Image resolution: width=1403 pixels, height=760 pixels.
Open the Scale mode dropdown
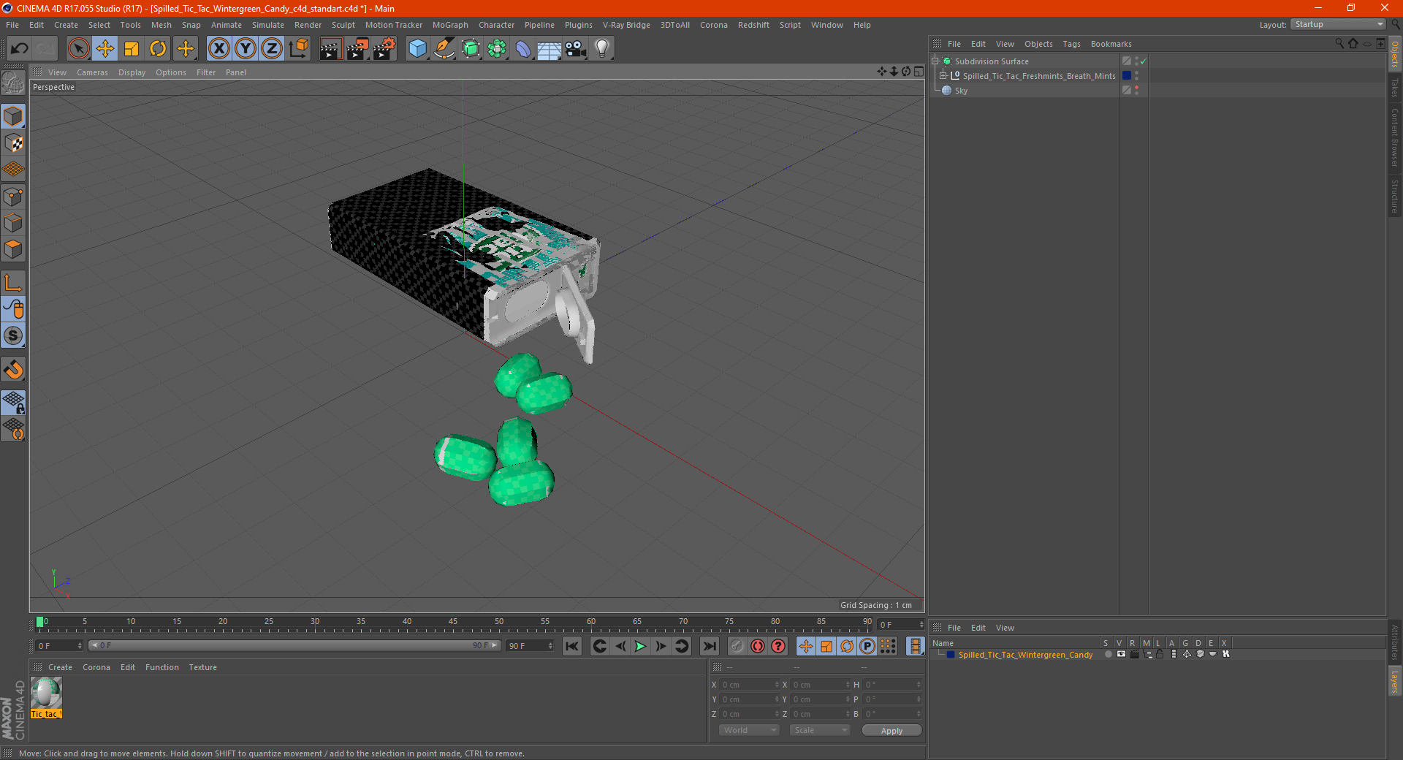pos(820,730)
